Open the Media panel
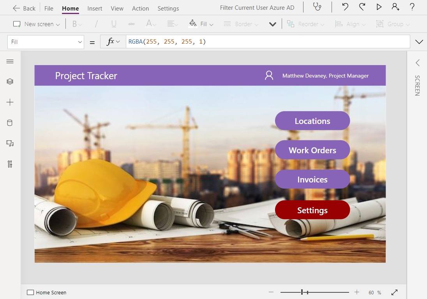The height and width of the screenshot is (299, 427). pos(10,143)
